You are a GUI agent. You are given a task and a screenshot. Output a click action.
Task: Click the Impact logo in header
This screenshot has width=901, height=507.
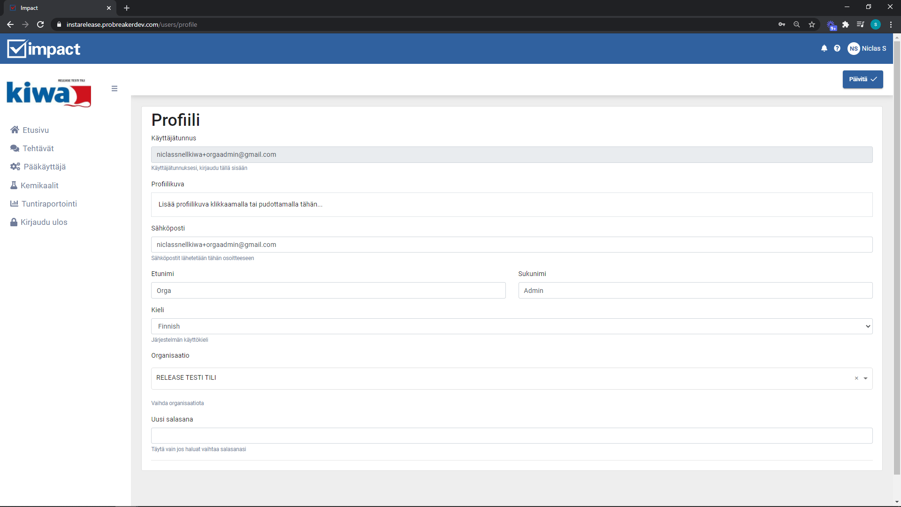(44, 49)
